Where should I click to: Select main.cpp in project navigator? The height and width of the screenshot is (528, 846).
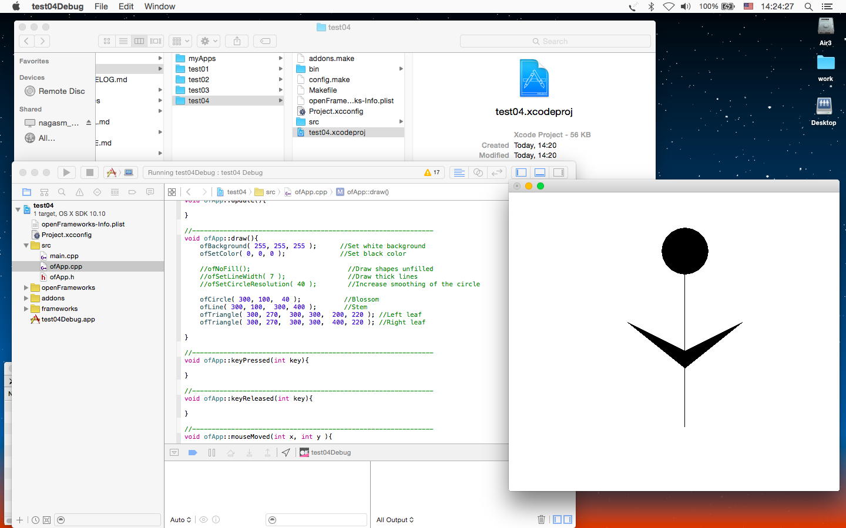(64, 256)
